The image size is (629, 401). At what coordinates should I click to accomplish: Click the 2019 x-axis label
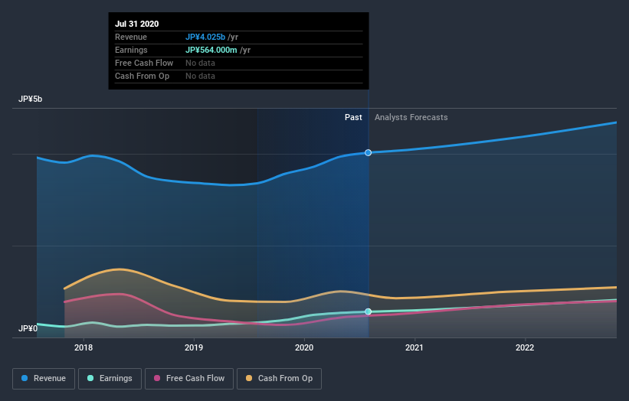(194, 347)
